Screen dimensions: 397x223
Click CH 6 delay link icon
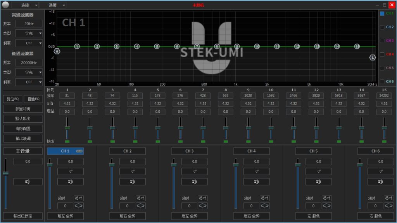[x=388, y=206]
